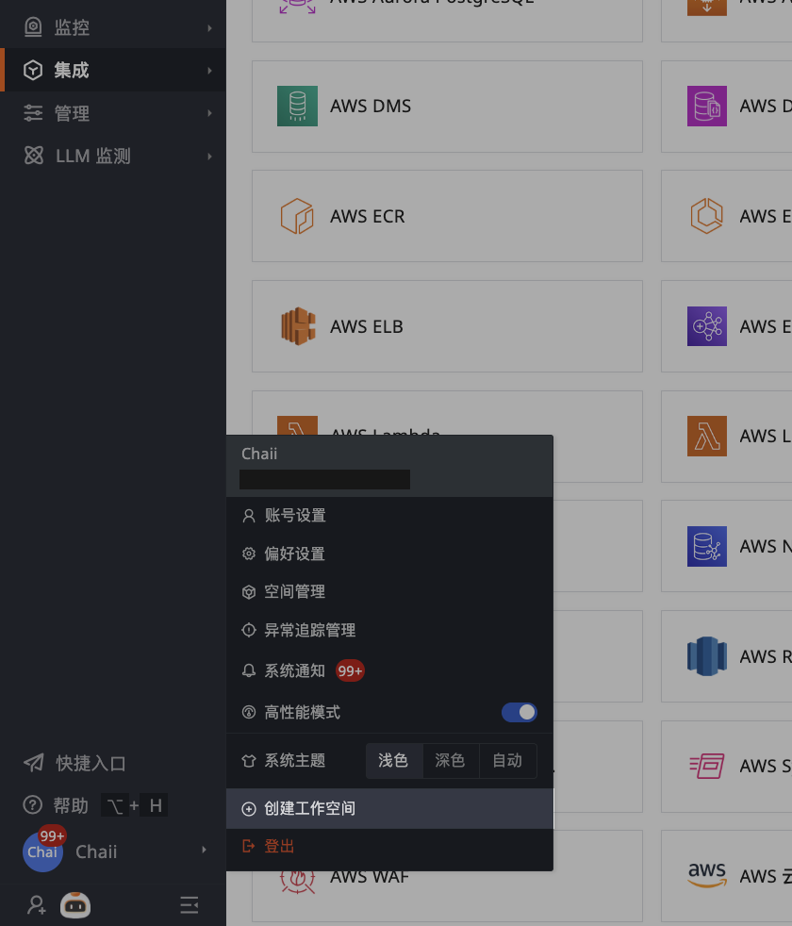Select the 深色 dark theme option
This screenshot has height=926, width=792.
tap(450, 760)
